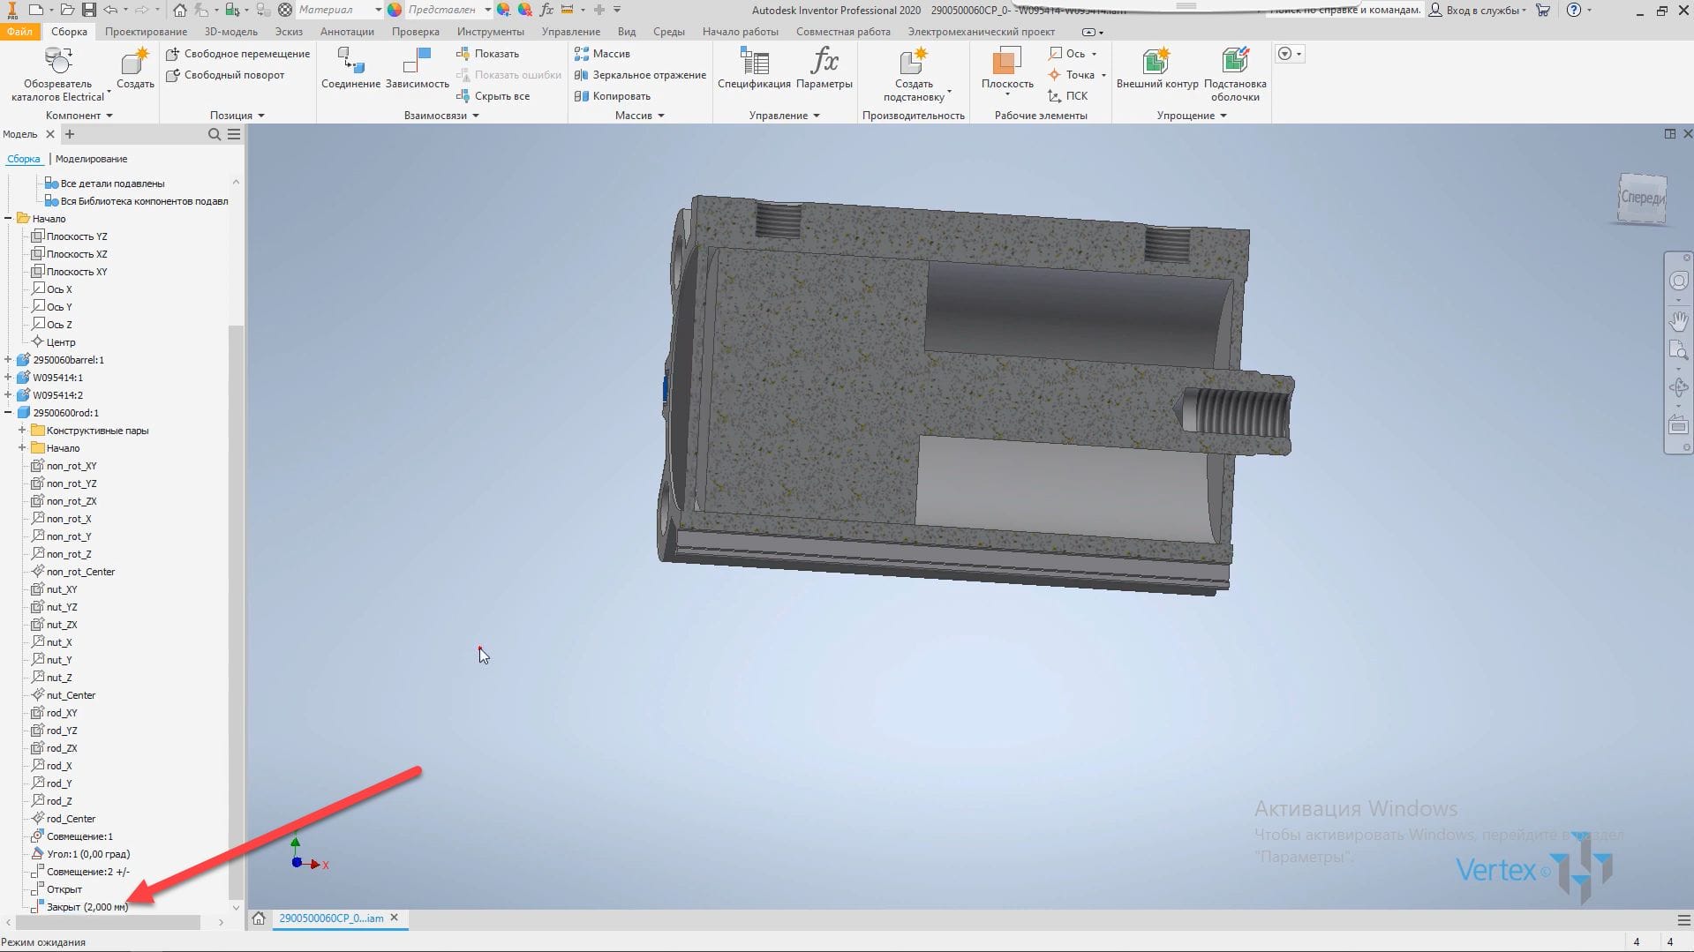
Task: Activate Free Move (Свободное перемещение)
Action: click(x=238, y=54)
